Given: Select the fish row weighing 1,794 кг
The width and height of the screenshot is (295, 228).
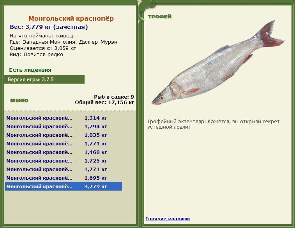Looking at the screenshot, I should tap(64, 127).
